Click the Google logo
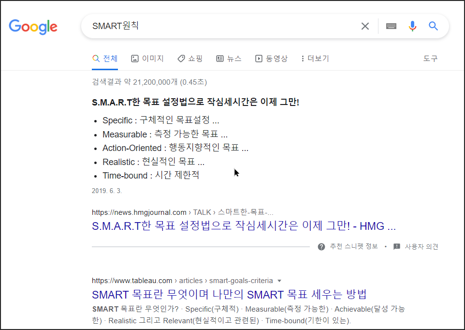Image resolution: width=465 pixels, height=330 pixels. point(33,27)
